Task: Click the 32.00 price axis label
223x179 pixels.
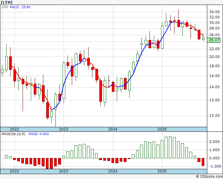Action: 214,17
